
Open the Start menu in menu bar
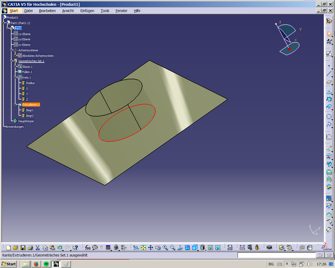[14, 11]
